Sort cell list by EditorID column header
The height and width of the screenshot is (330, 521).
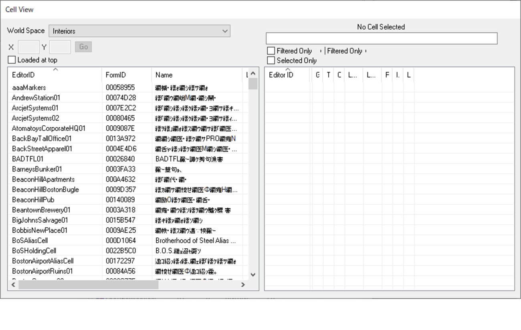click(x=55, y=75)
